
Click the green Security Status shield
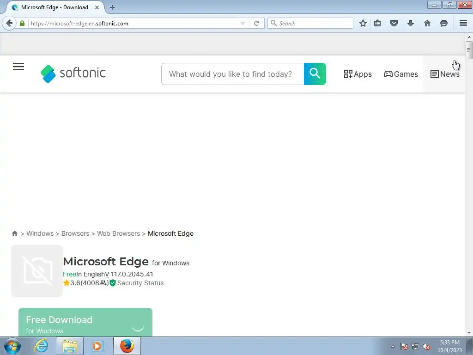click(113, 283)
